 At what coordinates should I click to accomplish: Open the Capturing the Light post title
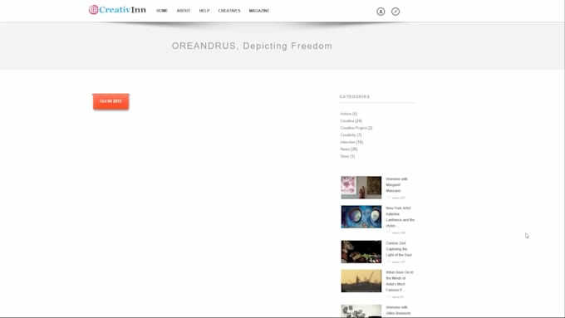[399, 249]
